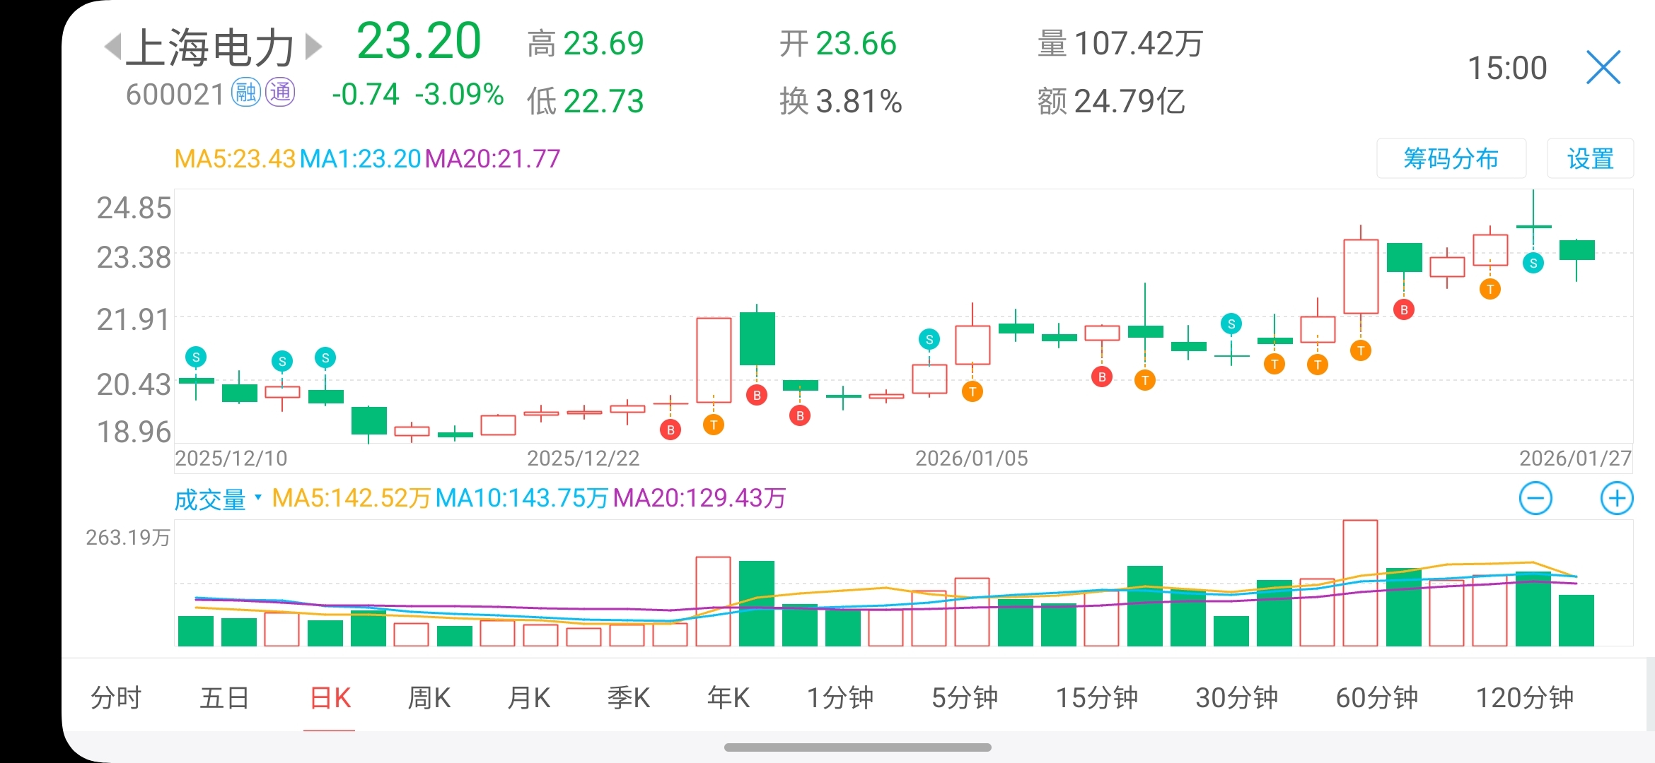This screenshot has width=1655, height=763.
Task: Click the 通 connect badge icon
Action: coord(280,93)
